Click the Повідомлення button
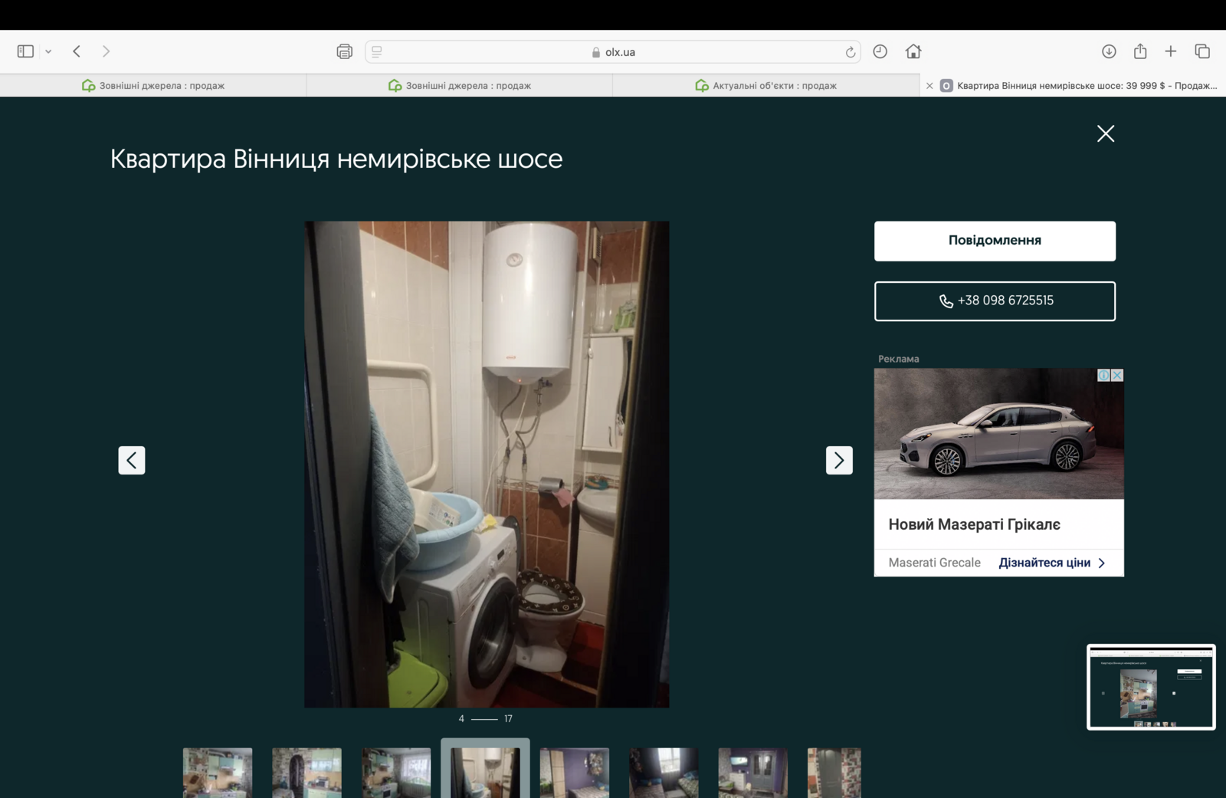 pyautogui.click(x=995, y=241)
